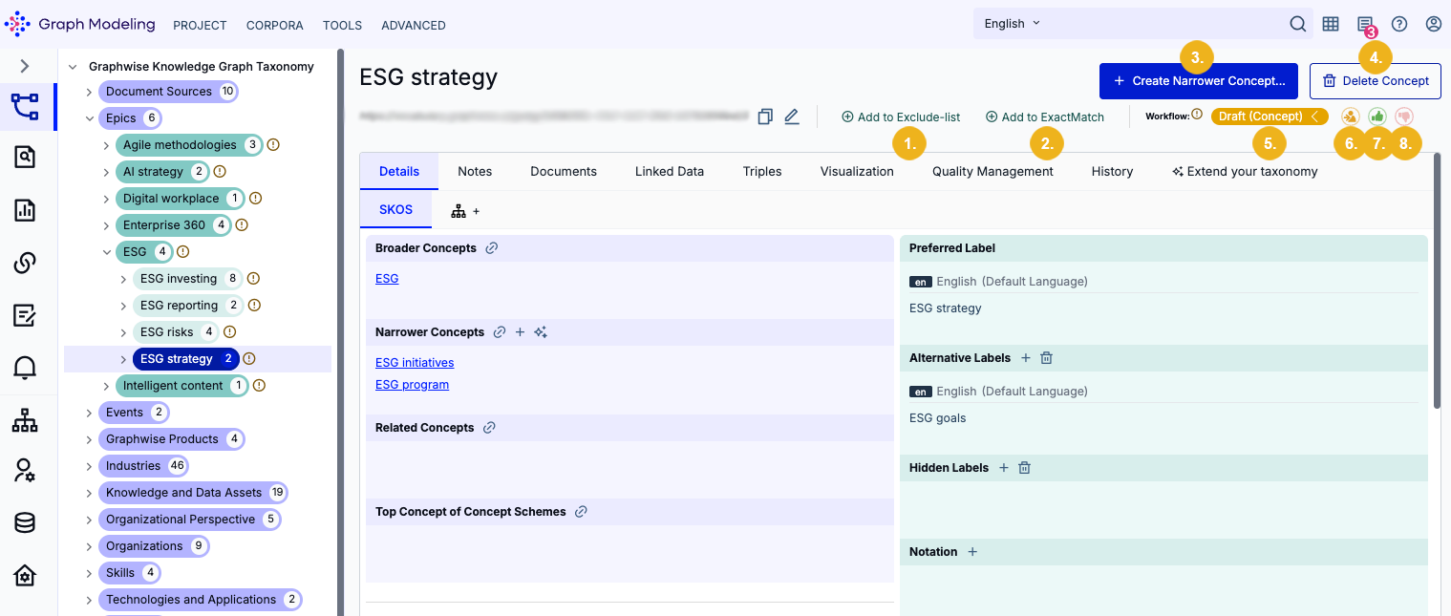Collapse the ESG tree node
The image size is (1451, 616).
click(x=106, y=252)
